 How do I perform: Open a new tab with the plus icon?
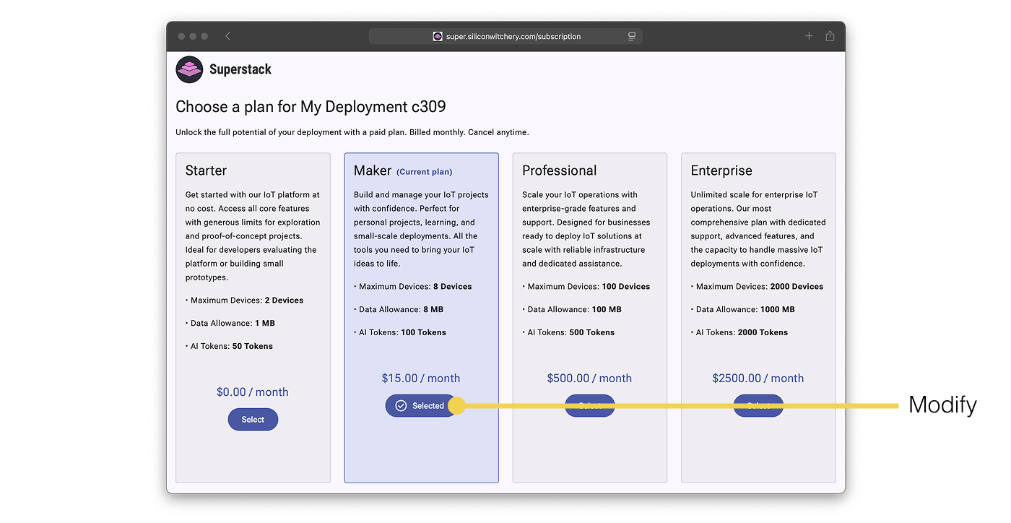coord(809,36)
